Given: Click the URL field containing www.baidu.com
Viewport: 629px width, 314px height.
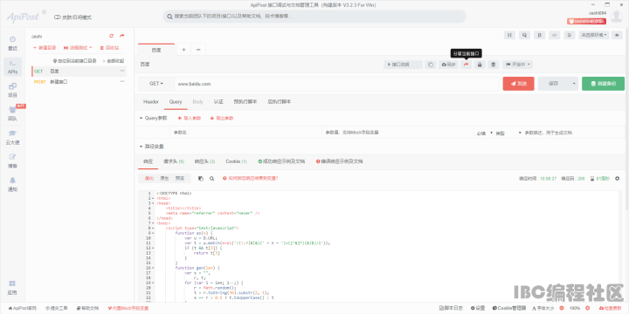Looking at the screenshot, I should coord(336,84).
